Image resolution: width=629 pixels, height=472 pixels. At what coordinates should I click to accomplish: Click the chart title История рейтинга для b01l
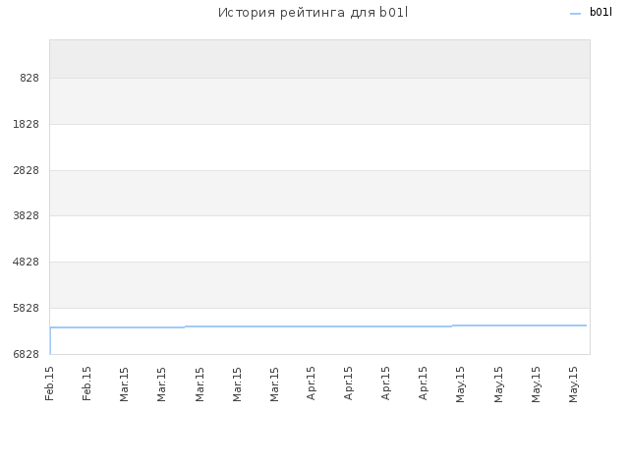[x=313, y=13]
